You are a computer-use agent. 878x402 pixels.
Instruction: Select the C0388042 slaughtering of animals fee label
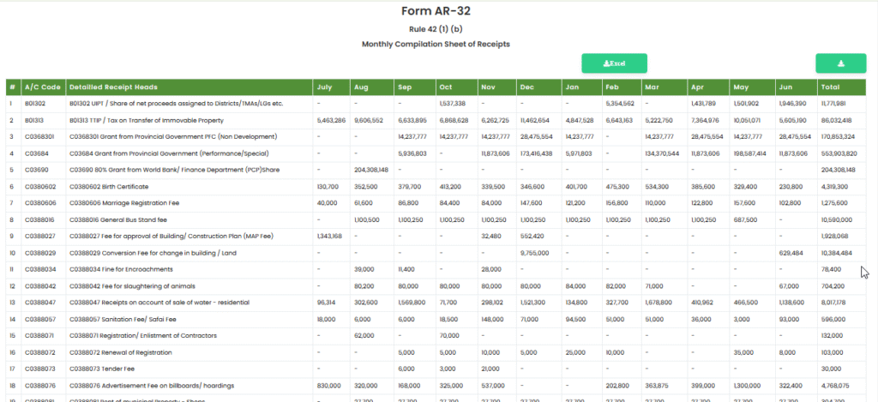pos(132,286)
